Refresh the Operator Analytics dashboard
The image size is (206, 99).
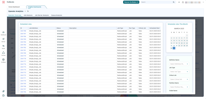tap(28, 11)
